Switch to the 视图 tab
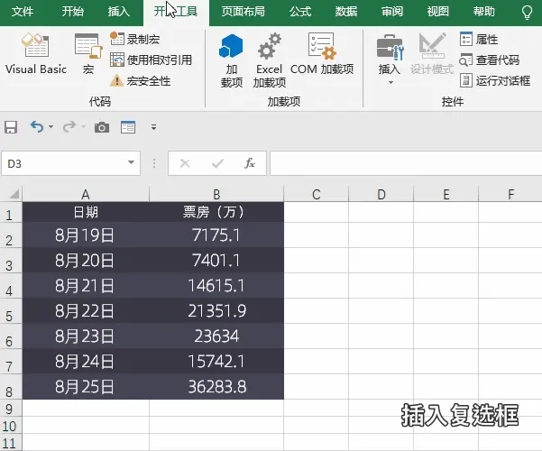The height and width of the screenshot is (451, 542). [438, 12]
